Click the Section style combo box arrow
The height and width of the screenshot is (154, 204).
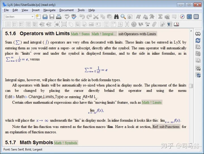tap(32, 17)
